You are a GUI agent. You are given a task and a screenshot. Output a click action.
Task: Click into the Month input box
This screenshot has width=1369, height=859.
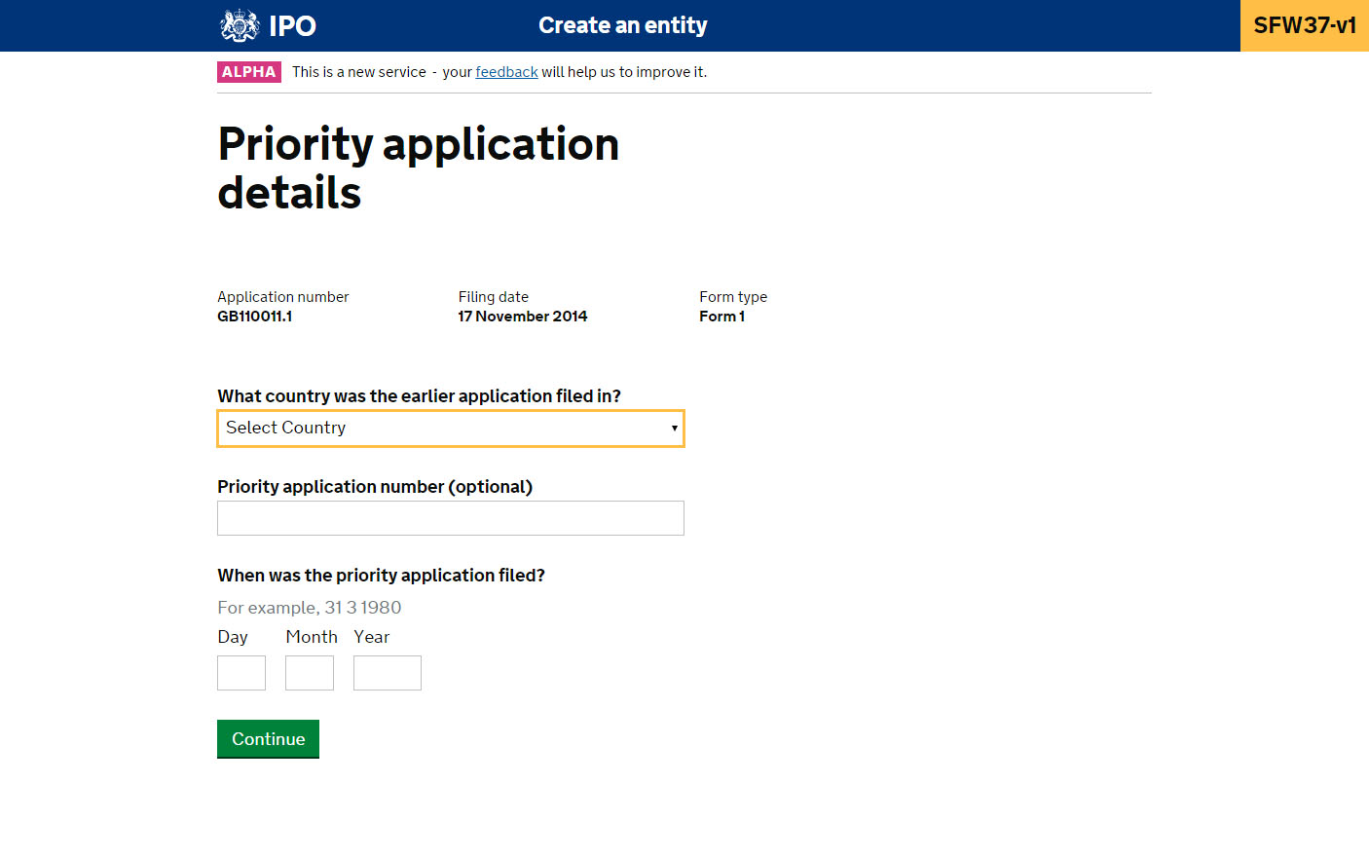click(x=310, y=673)
